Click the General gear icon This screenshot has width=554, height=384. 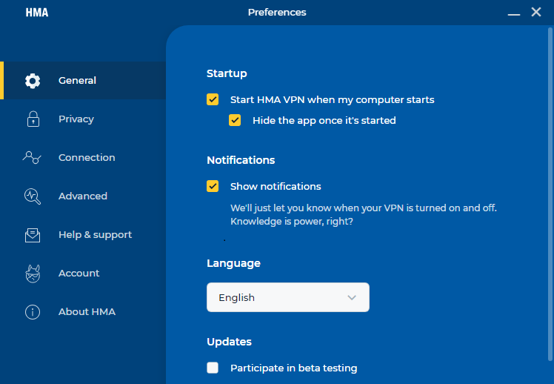[x=33, y=81]
